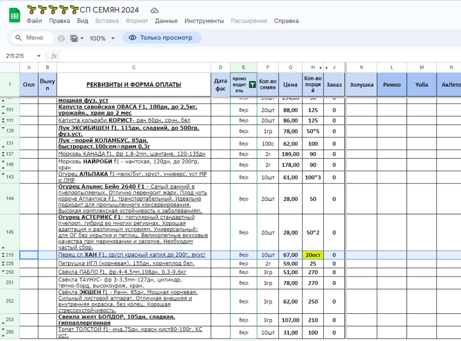This screenshot has height=341, width=461.
Task: Select the Свекла желт БОЛДОР cell
Action: pos(134,320)
